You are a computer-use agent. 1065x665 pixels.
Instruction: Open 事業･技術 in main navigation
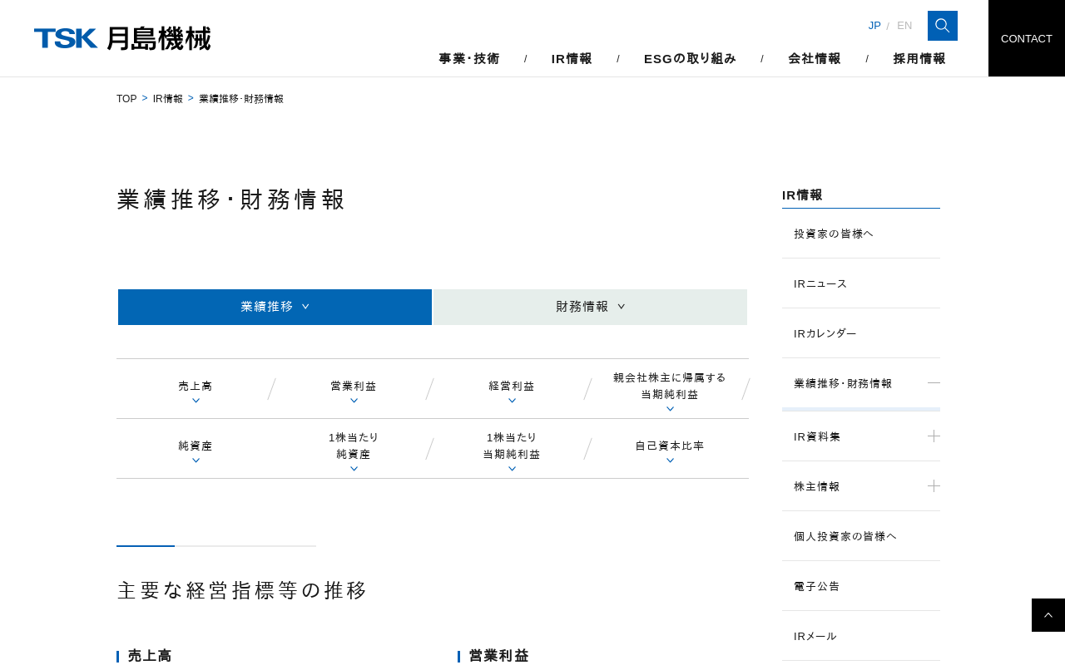pyautogui.click(x=469, y=58)
